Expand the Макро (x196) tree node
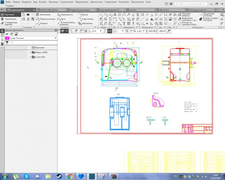 coord(30,52)
